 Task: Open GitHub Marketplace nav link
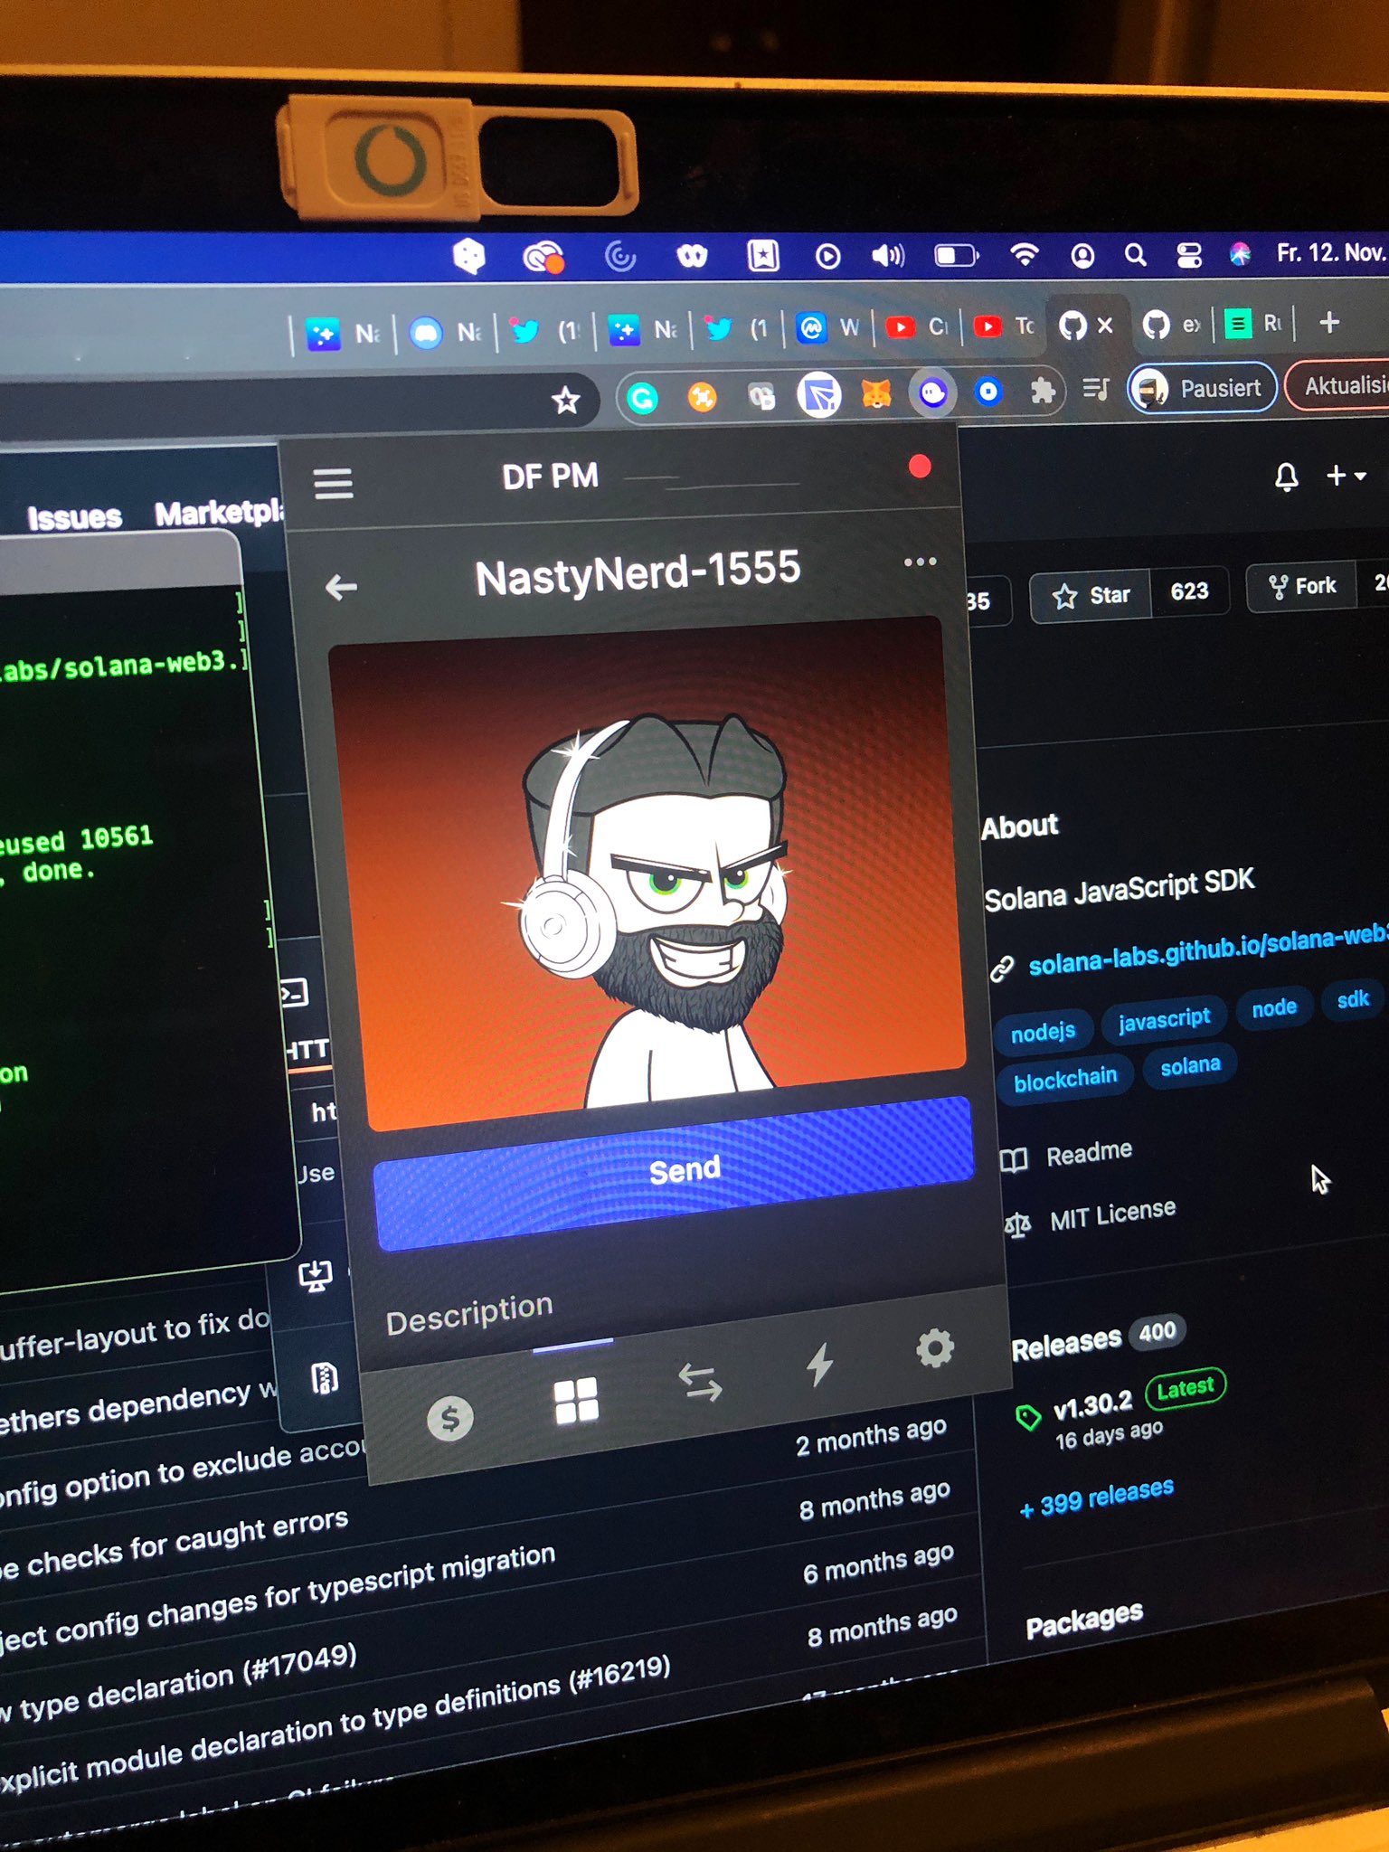(x=220, y=513)
